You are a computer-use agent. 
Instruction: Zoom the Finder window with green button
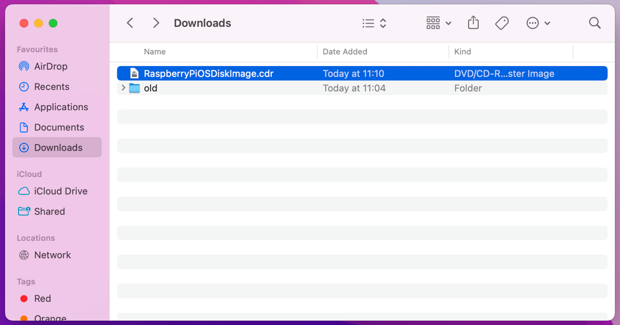coord(53,23)
